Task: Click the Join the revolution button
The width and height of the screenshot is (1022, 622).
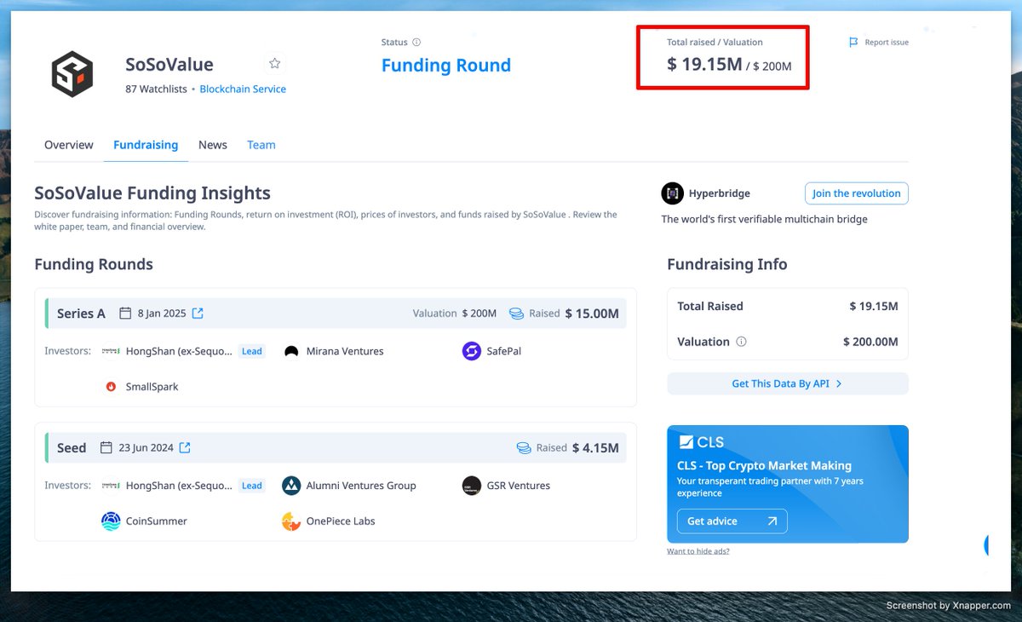Action: point(856,193)
